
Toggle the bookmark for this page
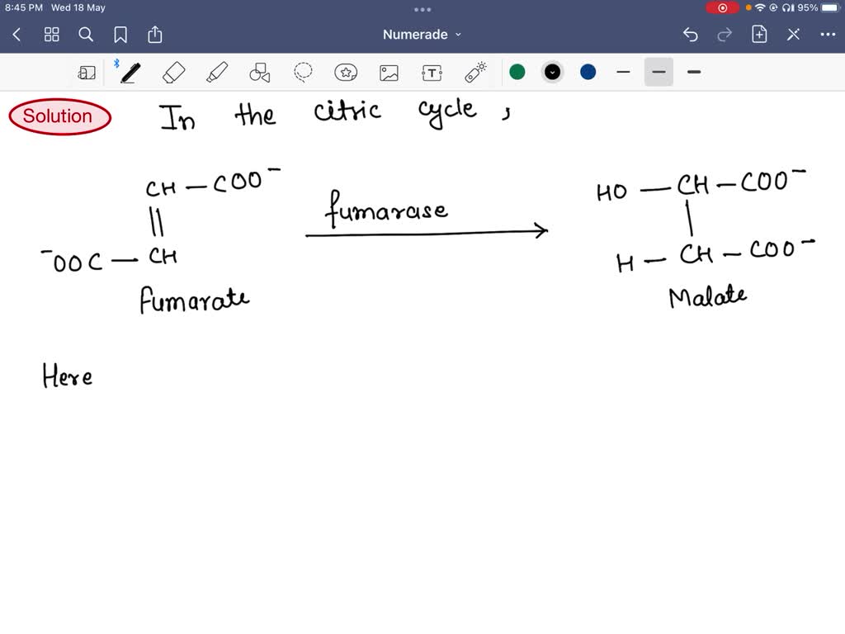pos(120,35)
